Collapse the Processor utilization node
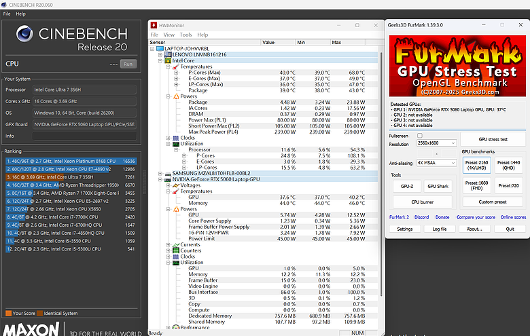The width and height of the screenshot is (530, 336). pyautogui.click(x=176, y=150)
